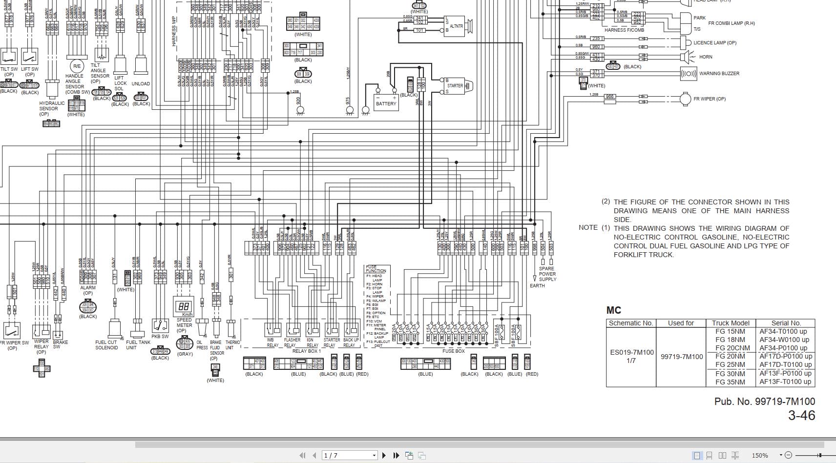Click the next view icon
The height and width of the screenshot is (463, 836).
tap(421, 455)
